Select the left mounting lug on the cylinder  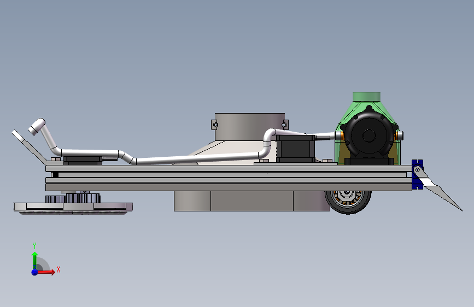point(214,125)
